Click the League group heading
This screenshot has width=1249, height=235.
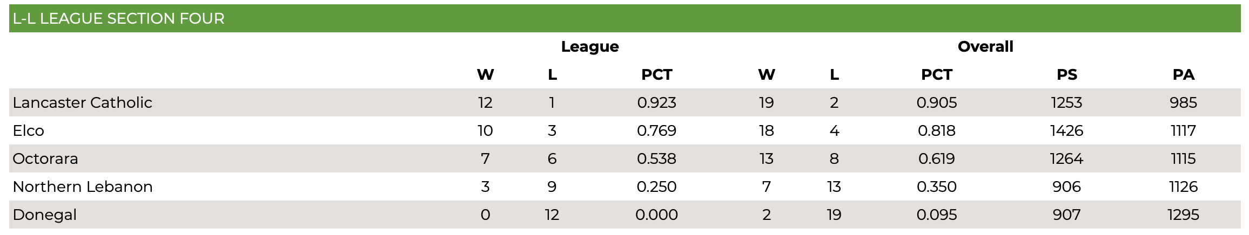click(x=590, y=47)
